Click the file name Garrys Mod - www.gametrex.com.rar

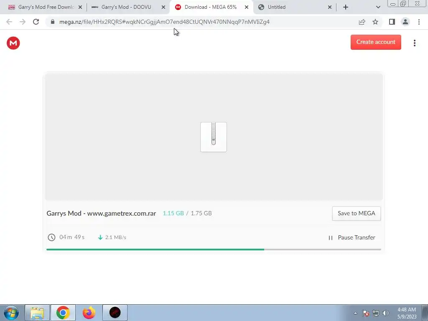(101, 214)
